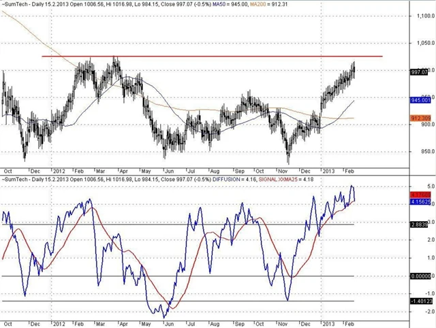
Task: Click the DIFFUSION label in indicator header
Action: click(234, 178)
